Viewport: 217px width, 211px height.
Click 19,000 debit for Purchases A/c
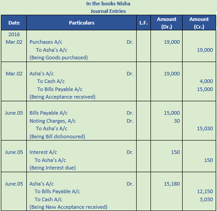172,42
